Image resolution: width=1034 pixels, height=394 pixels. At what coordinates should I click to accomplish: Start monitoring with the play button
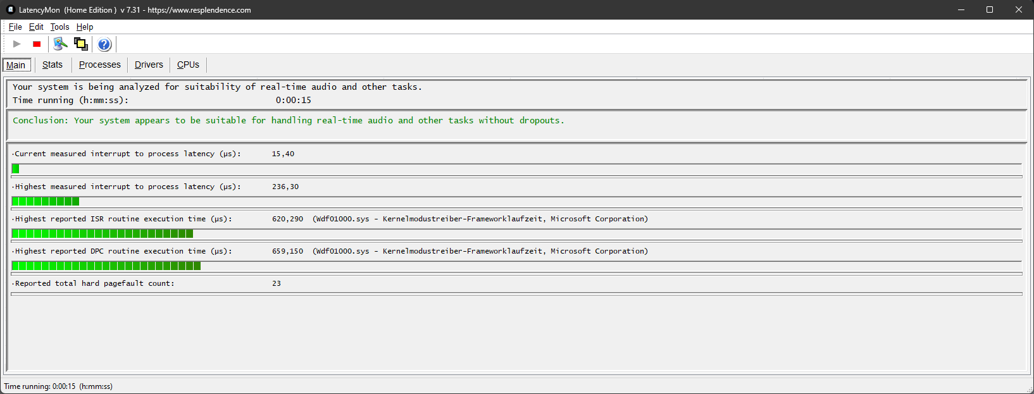click(17, 44)
